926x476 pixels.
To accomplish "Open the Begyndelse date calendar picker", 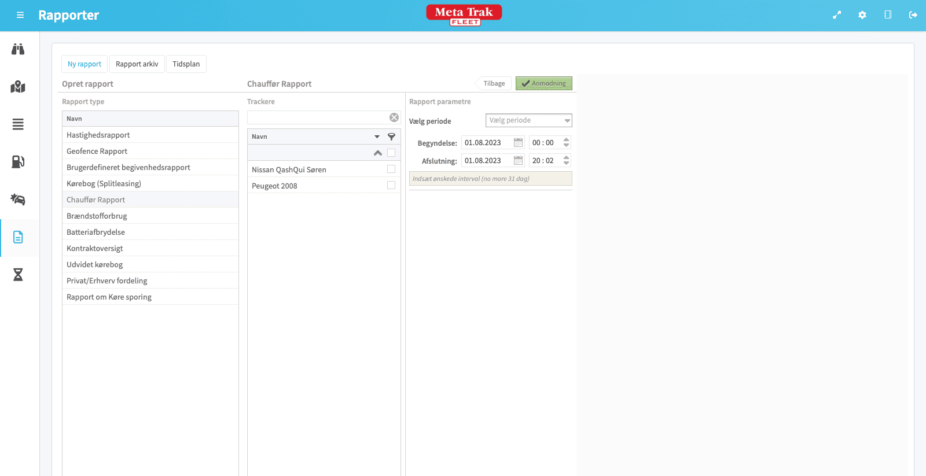I will coord(518,143).
